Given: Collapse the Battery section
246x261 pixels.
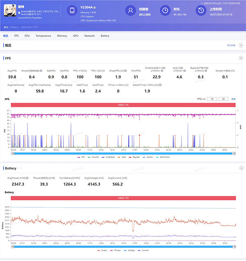Looking at the screenshot, I should click(x=241, y=168).
